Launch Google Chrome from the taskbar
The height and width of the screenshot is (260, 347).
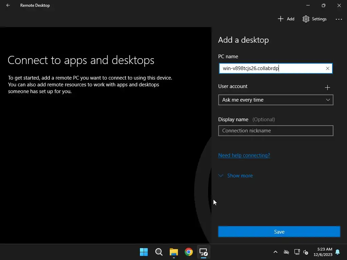(x=188, y=252)
